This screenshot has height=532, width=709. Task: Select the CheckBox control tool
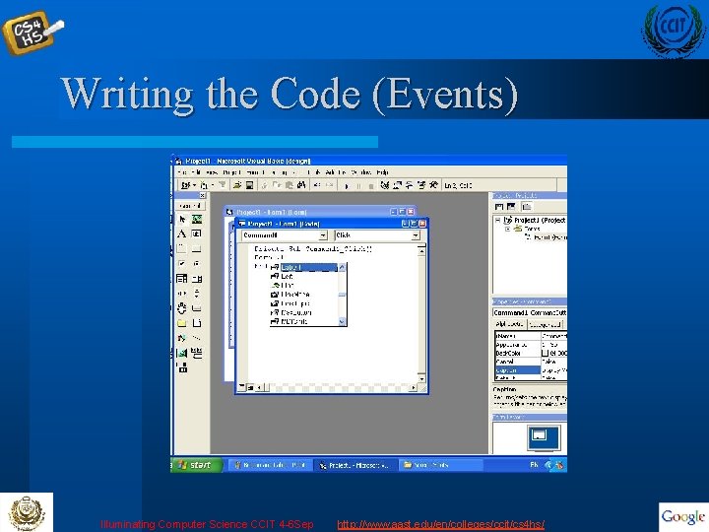182,264
